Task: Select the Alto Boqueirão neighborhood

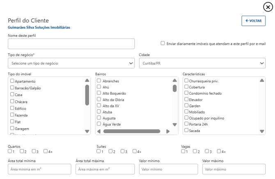Action: point(99,93)
